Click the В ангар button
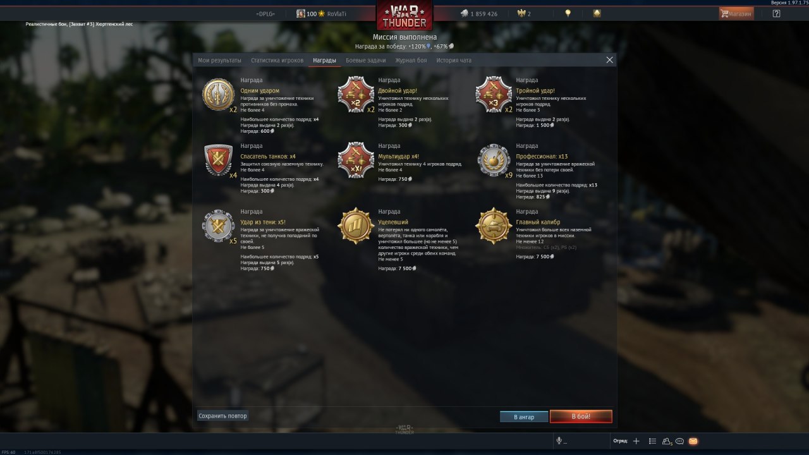The image size is (809, 455). click(524, 417)
